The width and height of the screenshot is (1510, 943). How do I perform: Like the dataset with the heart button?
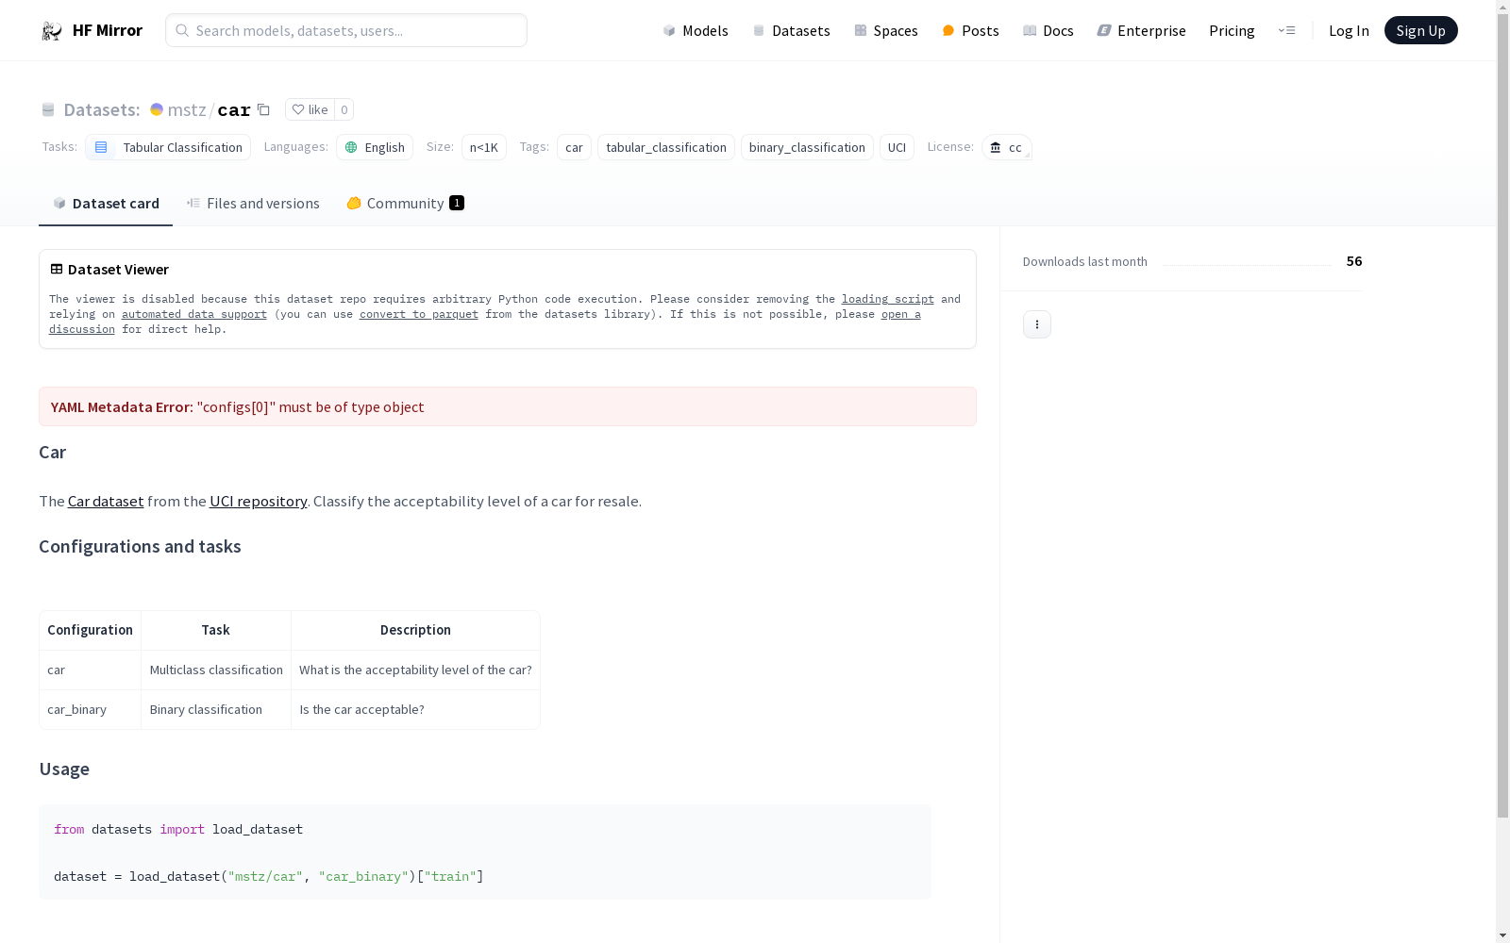310,109
